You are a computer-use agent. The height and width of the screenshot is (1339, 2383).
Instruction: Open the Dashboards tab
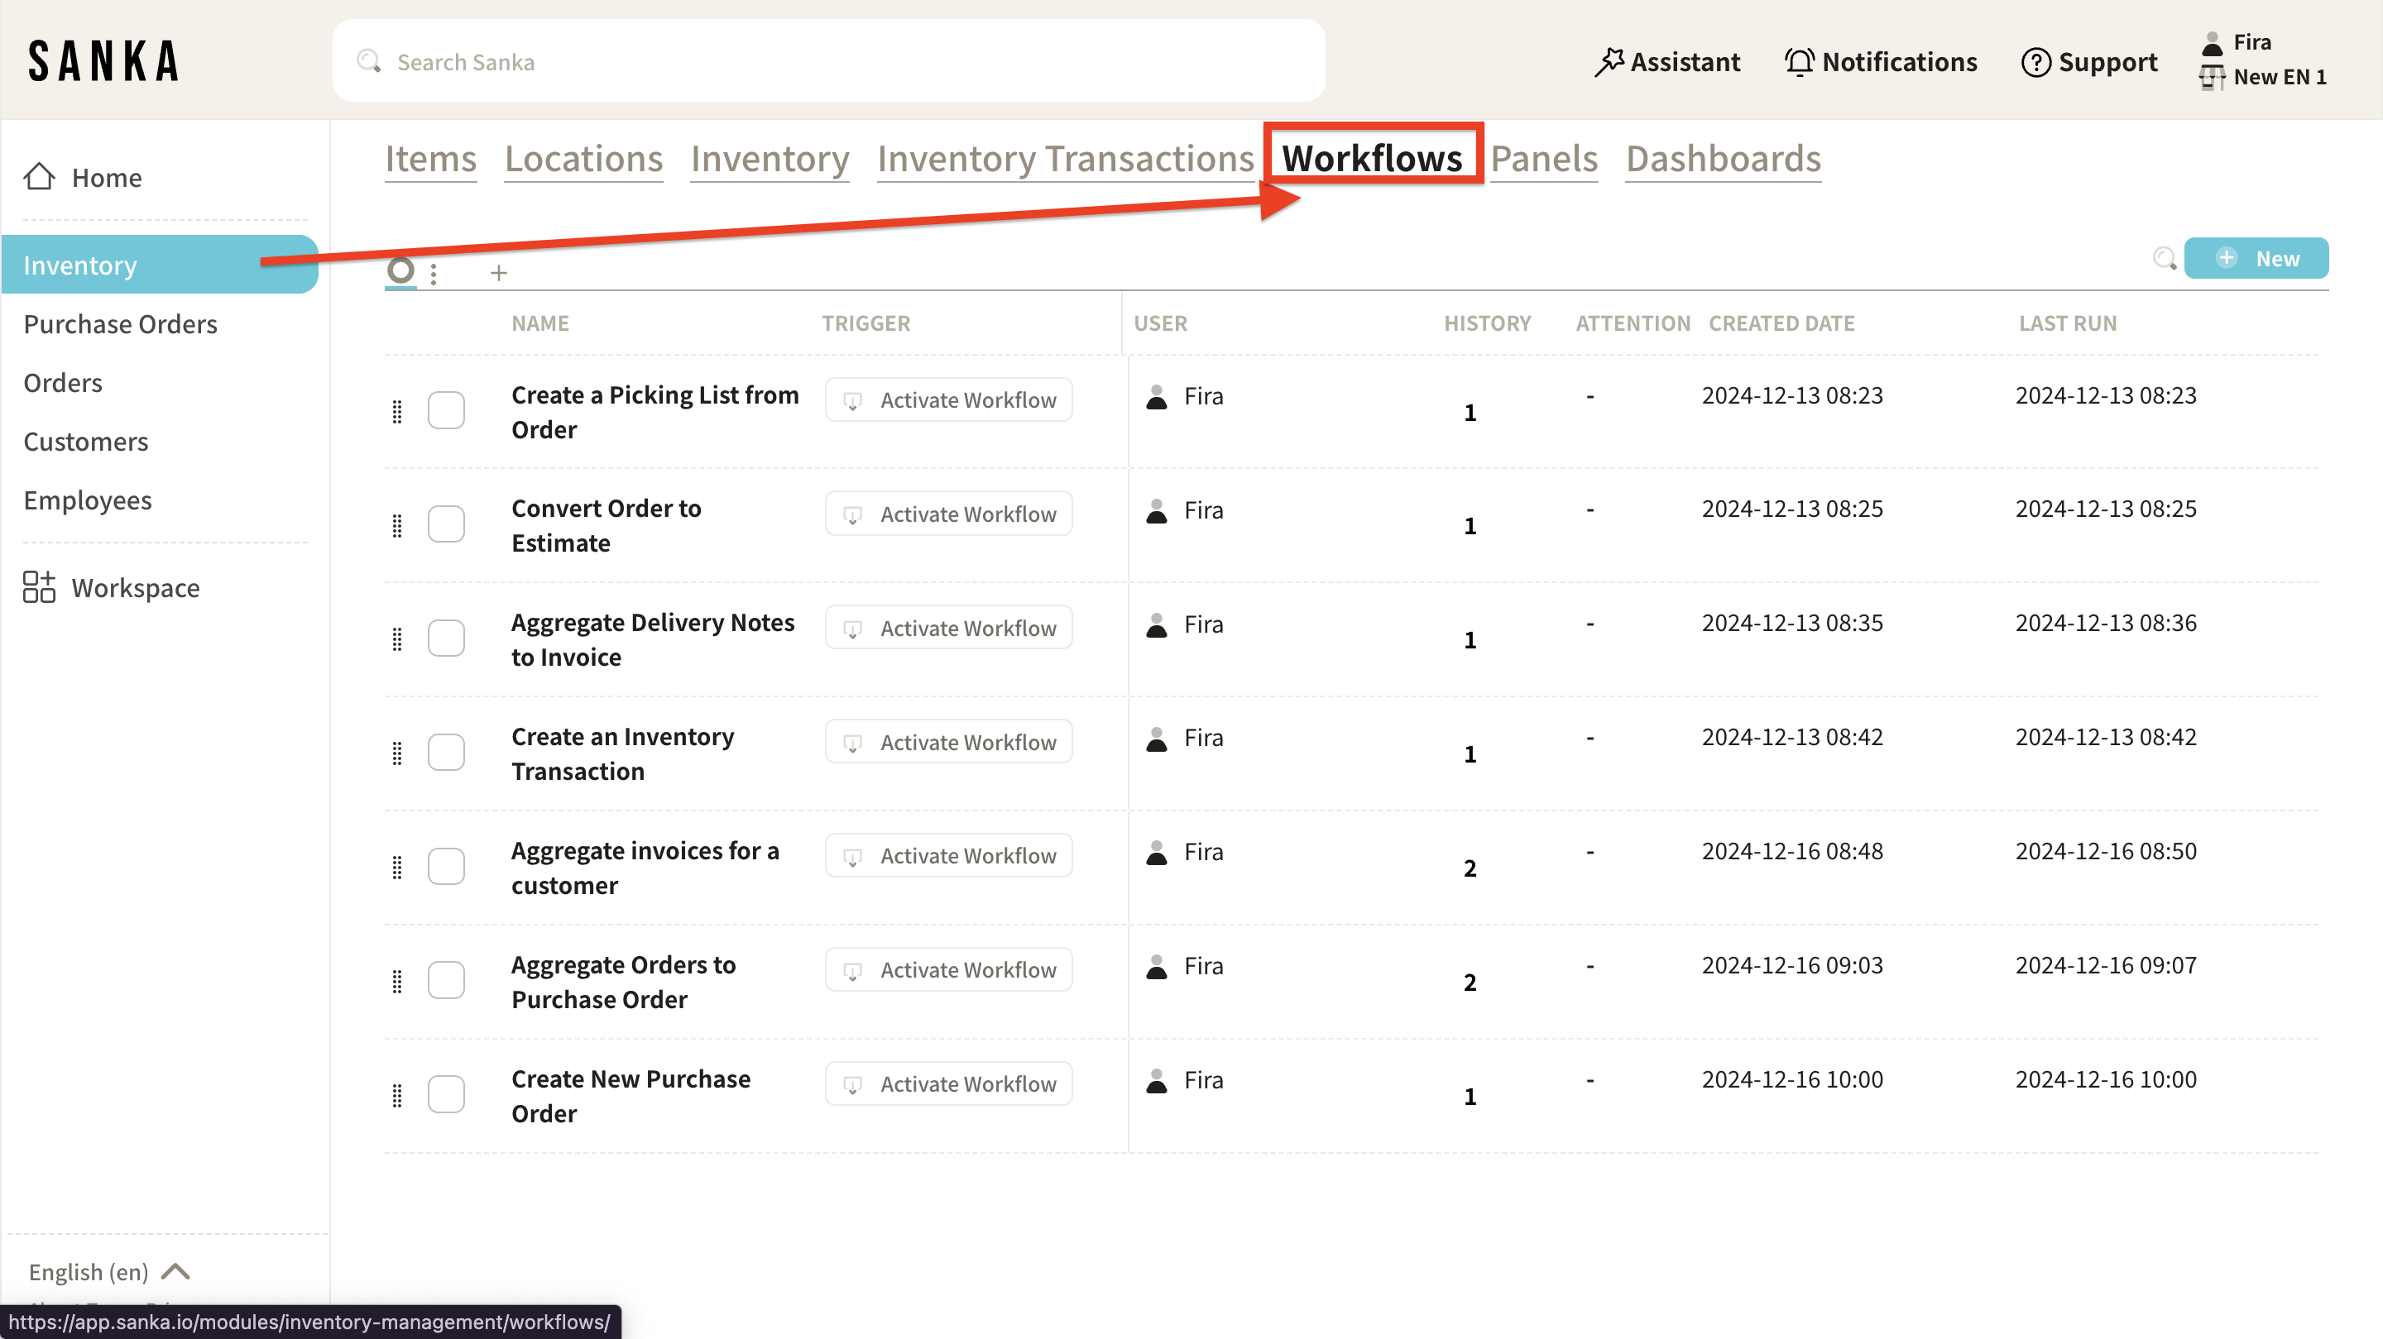point(1723,159)
